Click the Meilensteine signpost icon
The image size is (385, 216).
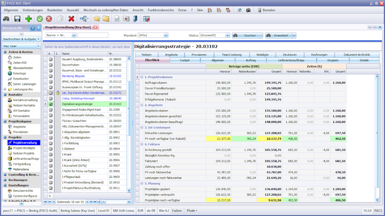pos(10,169)
